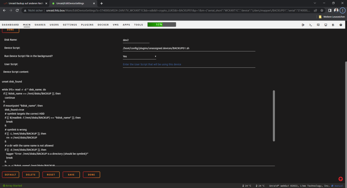347x188 pixels.
Task: Open the SETTINGS menu
Action: coord(70,25)
